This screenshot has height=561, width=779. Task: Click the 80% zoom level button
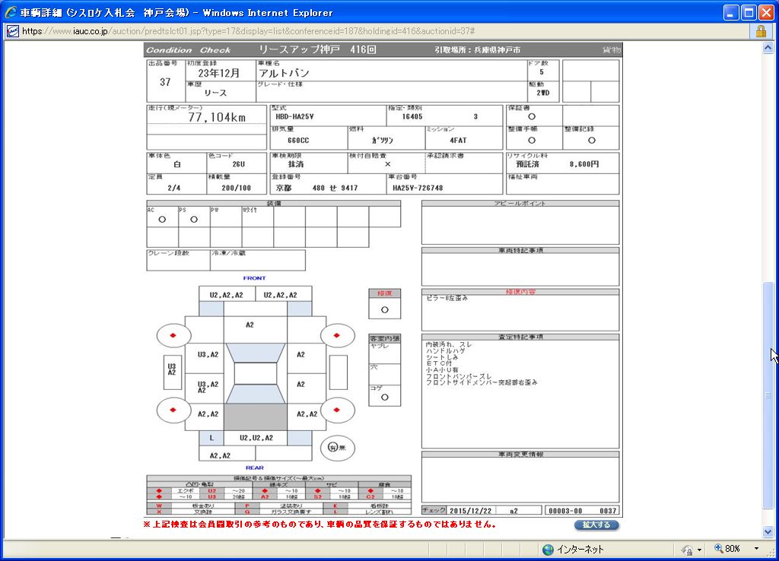tap(733, 549)
